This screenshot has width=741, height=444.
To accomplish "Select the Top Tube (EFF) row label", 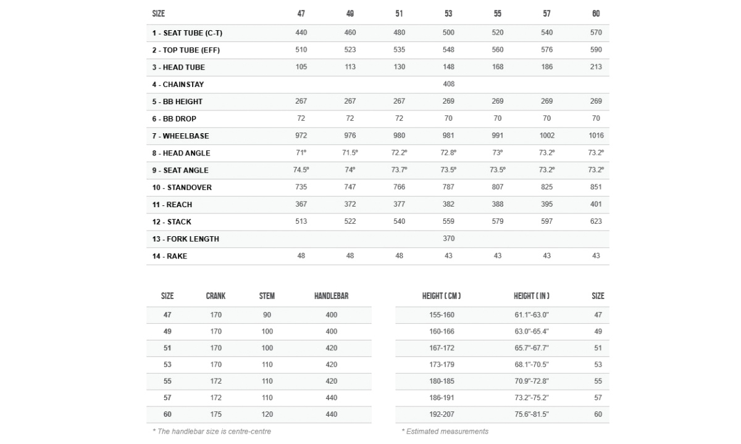I will pos(186,50).
